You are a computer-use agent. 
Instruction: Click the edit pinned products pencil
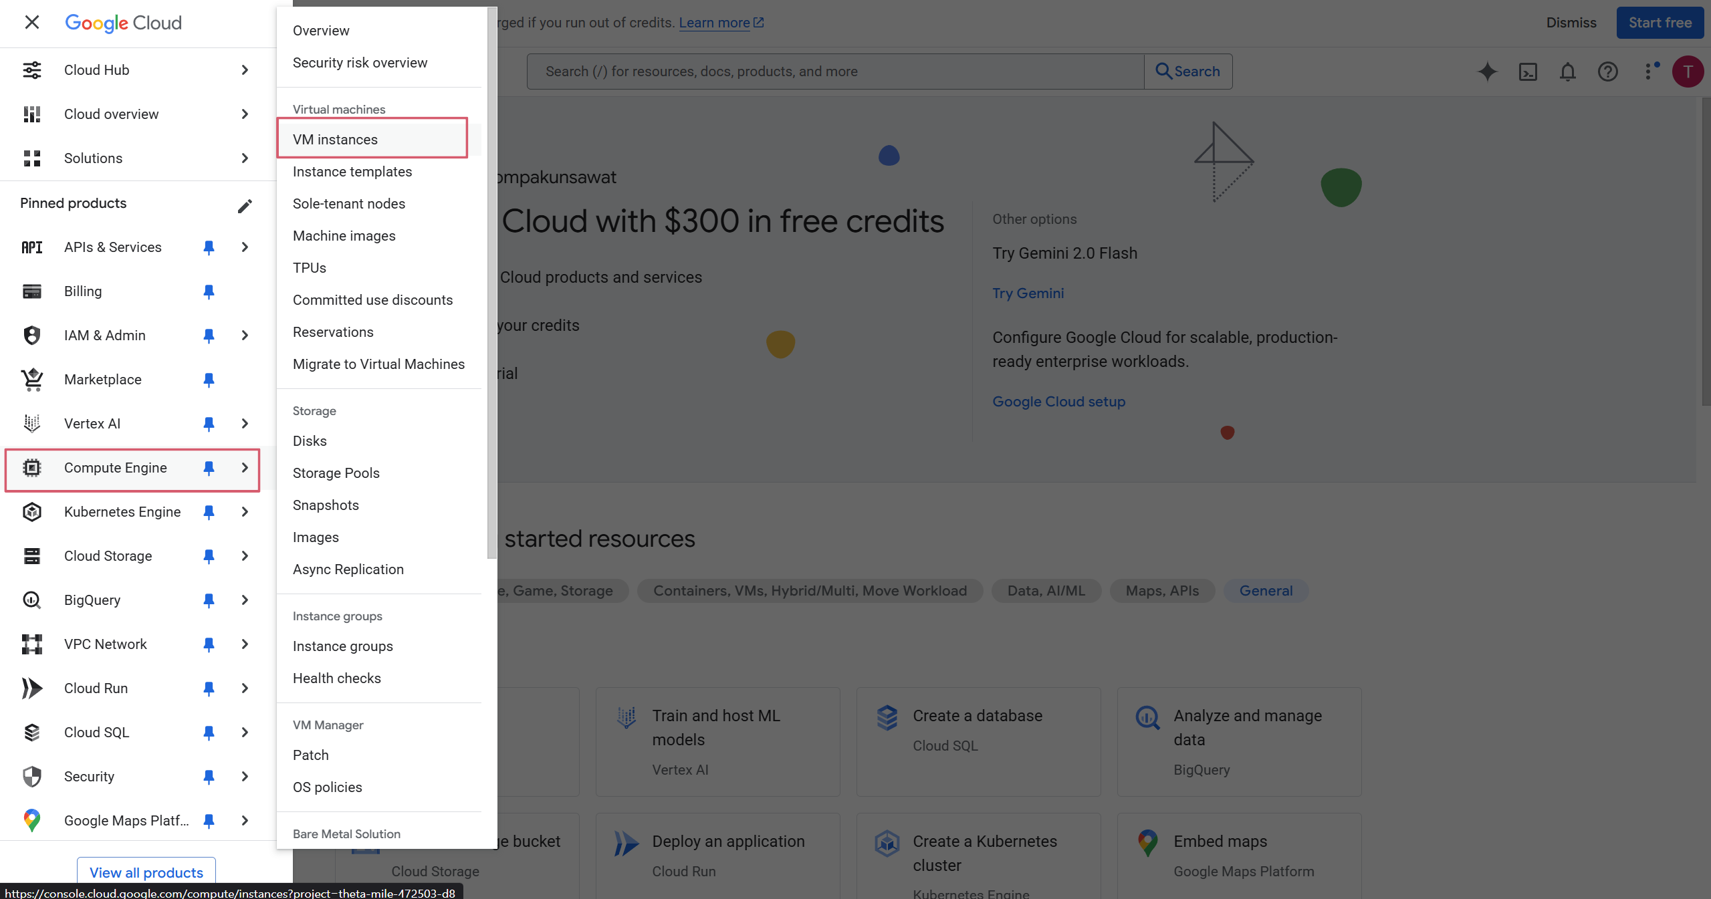click(x=245, y=205)
